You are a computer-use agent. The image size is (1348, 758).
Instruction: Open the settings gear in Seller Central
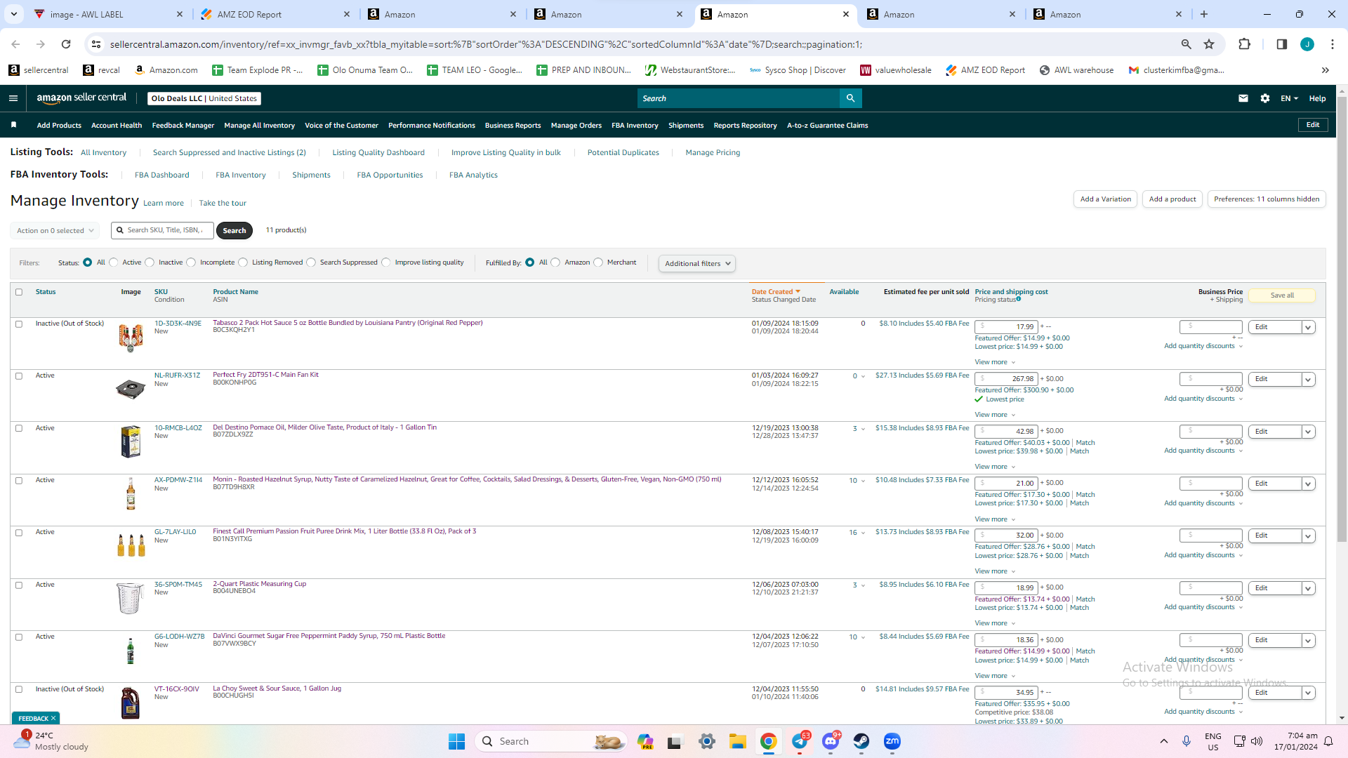(x=1265, y=98)
